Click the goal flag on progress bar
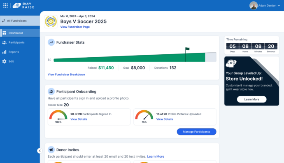The image size is (284, 163). pos(187,49)
